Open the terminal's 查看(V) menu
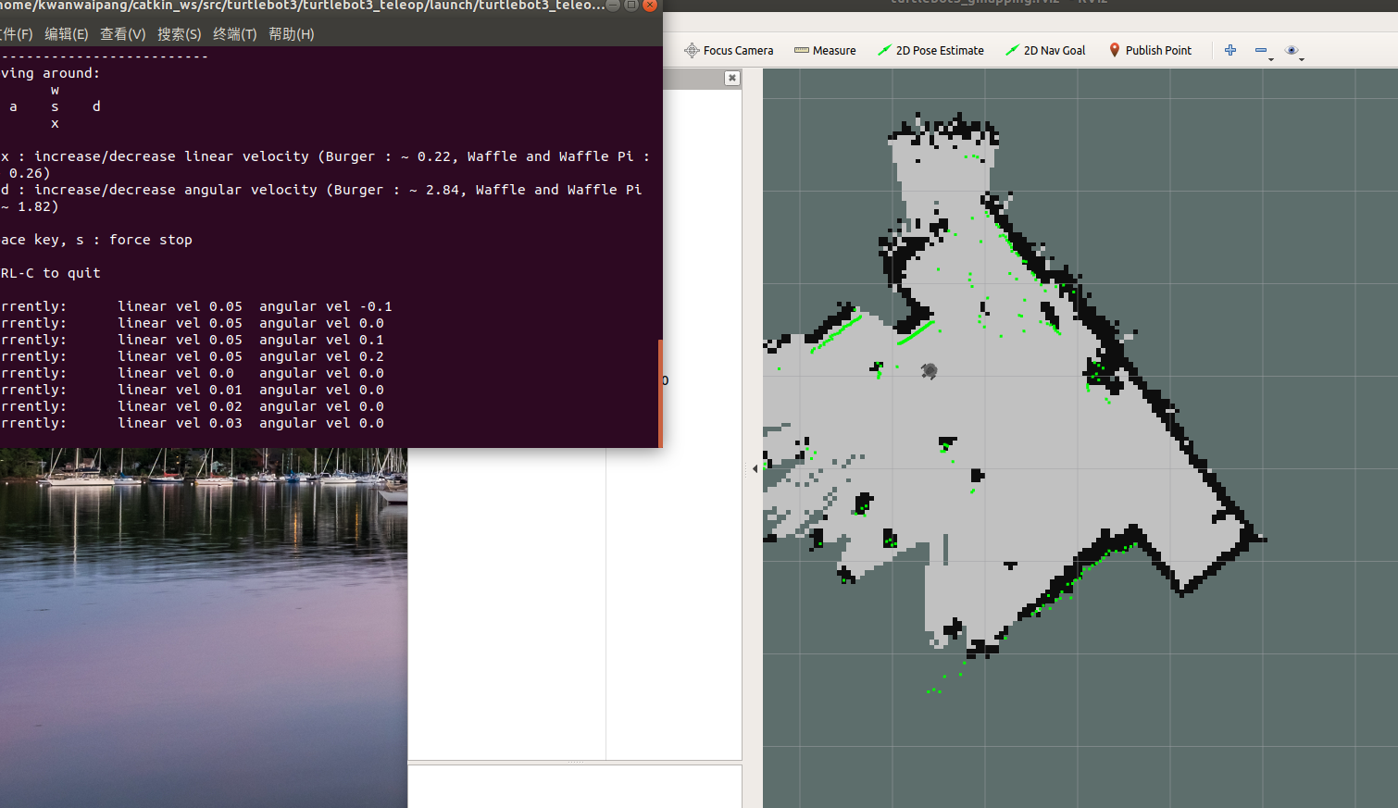Image resolution: width=1398 pixels, height=808 pixels. 122,33
